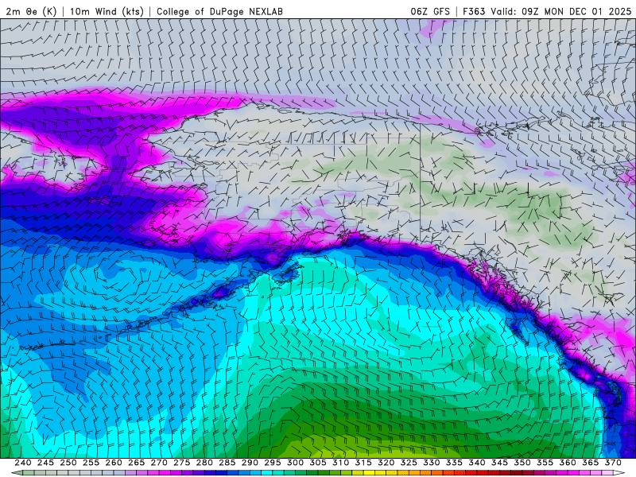Image resolution: width=636 pixels, height=477 pixels.
Task: Select the 335 value on the color scale
Action: pos(454,463)
